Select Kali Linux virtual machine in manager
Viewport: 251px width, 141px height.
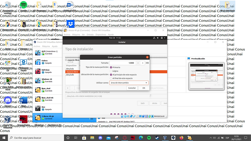click(x=48, y=71)
